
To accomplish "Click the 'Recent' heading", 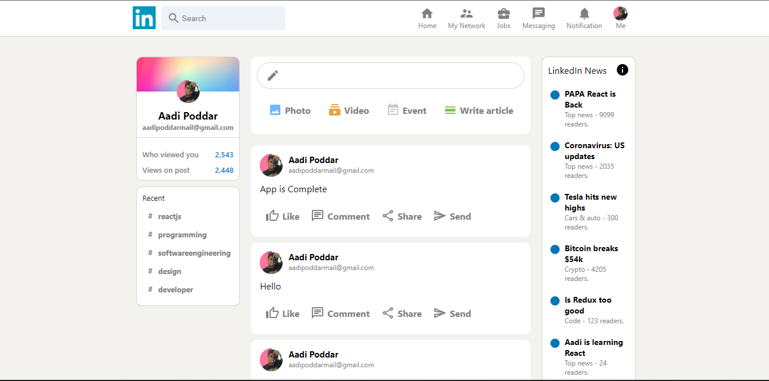I will (153, 198).
